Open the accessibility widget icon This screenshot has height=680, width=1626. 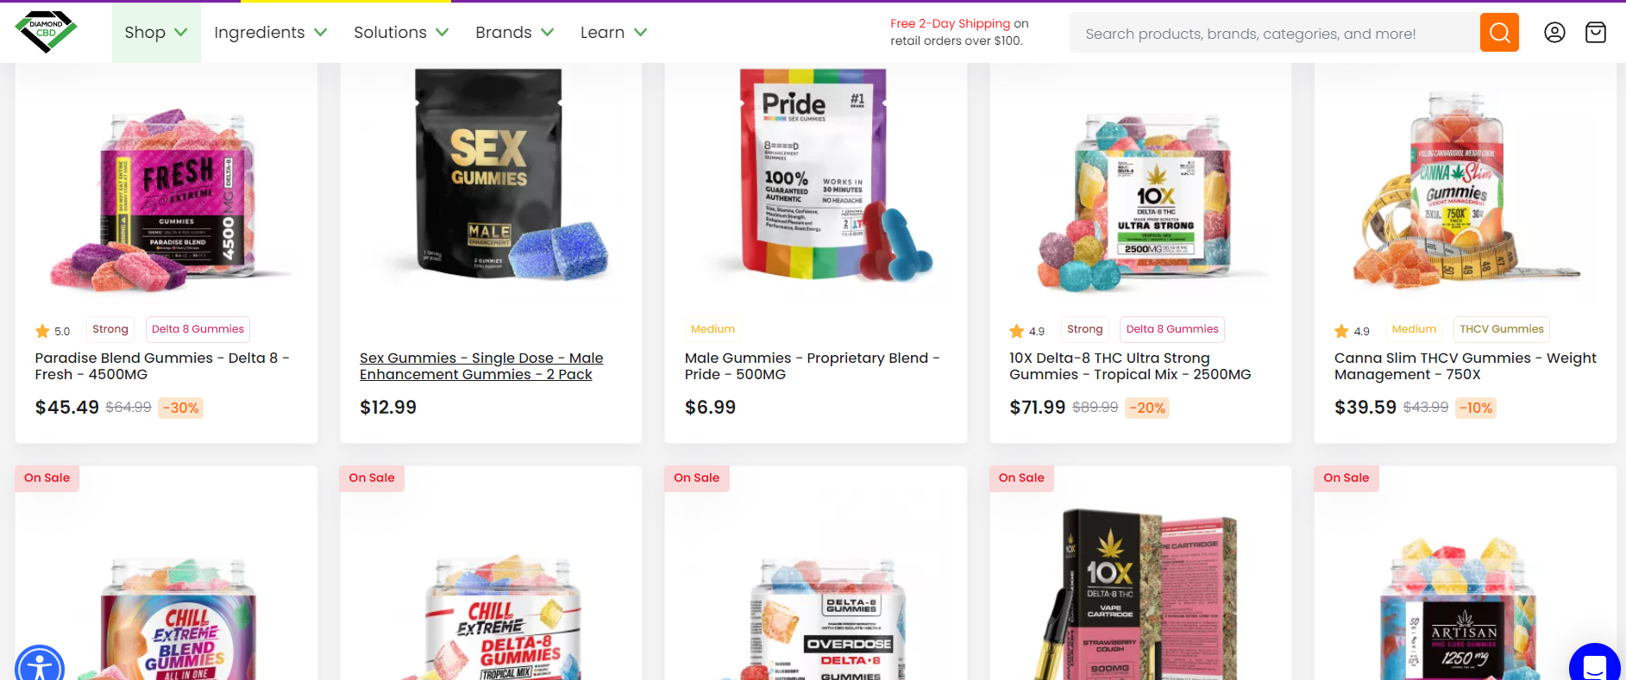40,664
